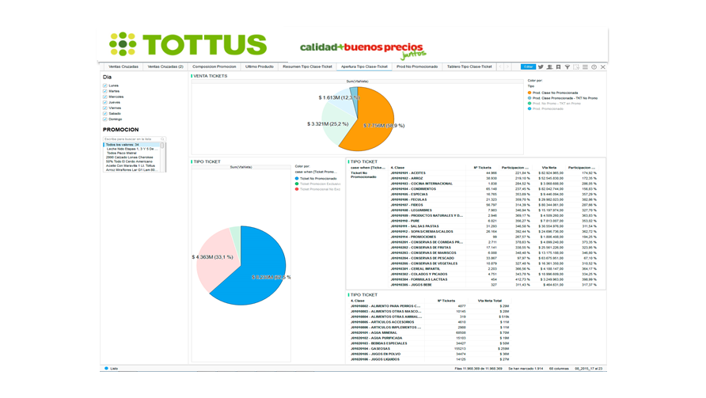The width and height of the screenshot is (706, 398).
Task: Toggle the Viernes checkbox
Action: point(105,108)
